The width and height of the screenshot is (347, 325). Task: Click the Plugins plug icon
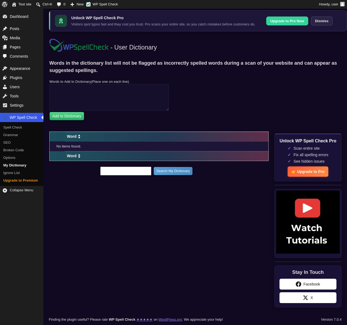[5, 78]
